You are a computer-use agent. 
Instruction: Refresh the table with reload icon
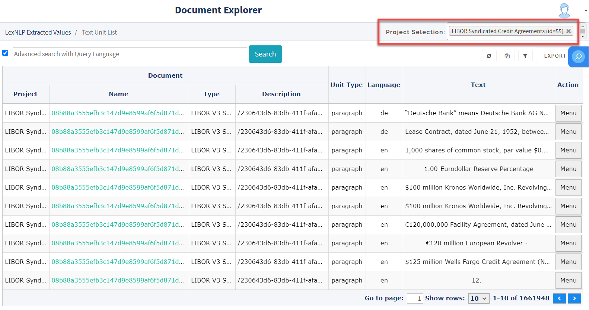click(x=489, y=56)
